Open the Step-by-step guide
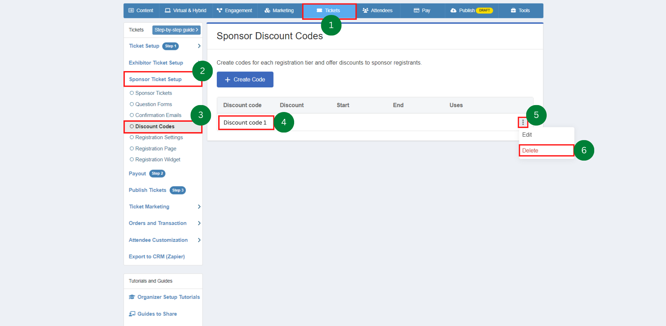This screenshot has width=666, height=326. click(176, 30)
